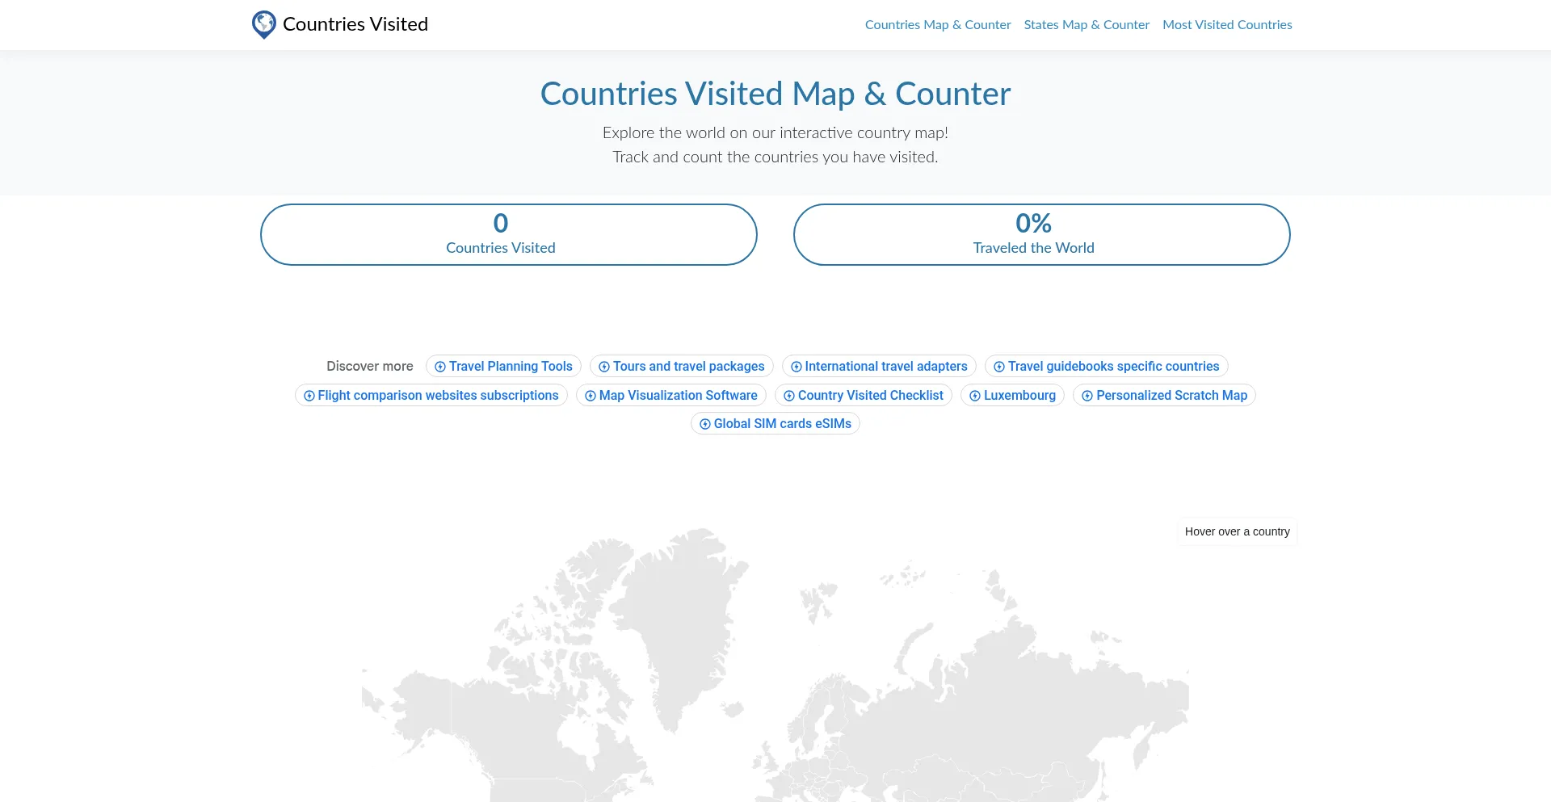
Task: Open the Luxembourg suggestion link
Action: 1019,396
